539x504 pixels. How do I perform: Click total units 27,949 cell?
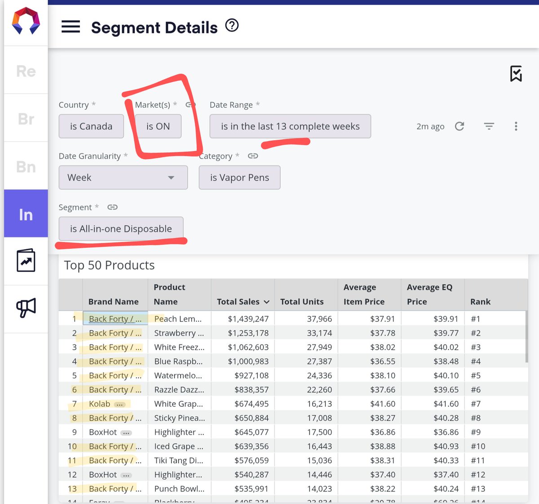(x=306, y=347)
